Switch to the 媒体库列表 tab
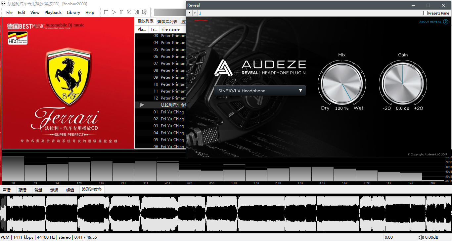Image resolution: width=452 pixels, height=241 pixels. pyautogui.click(x=167, y=21)
